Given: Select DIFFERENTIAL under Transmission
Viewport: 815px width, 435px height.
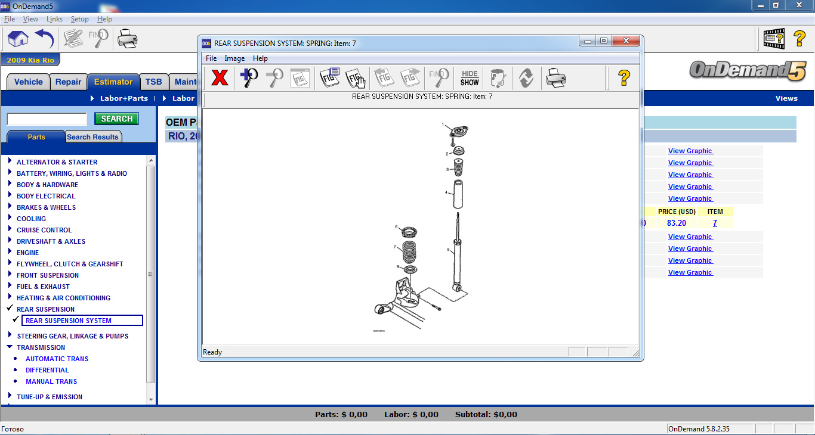Looking at the screenshot, I should click(x=47, y=370).
